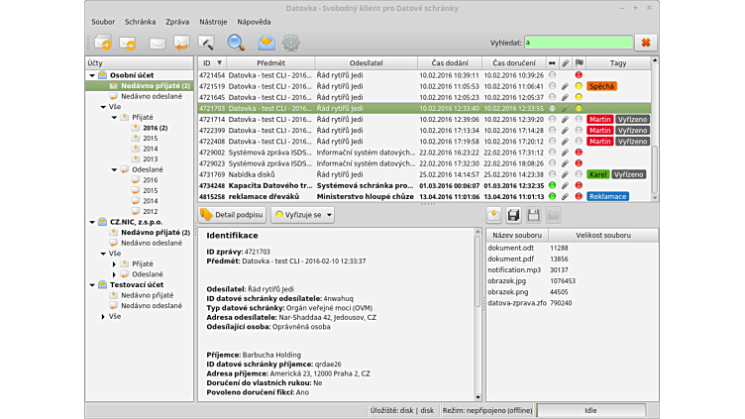Open the find message magnifier tool

click(x=236, y=43)
